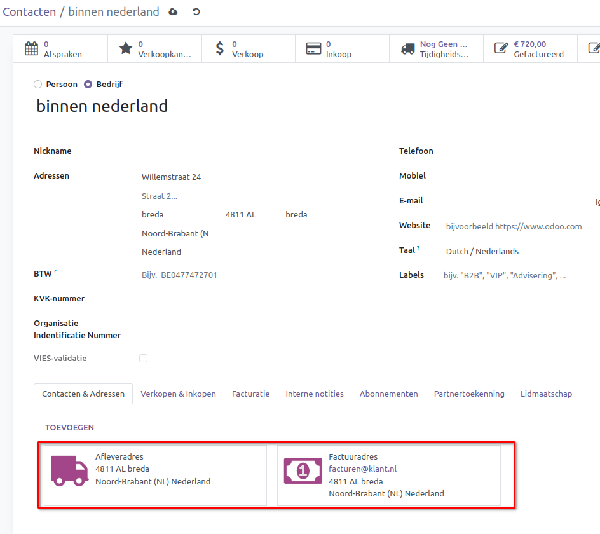The width and height of the screenshot is (600, 534).
Task: Click TOEVOEGEN to add an address
Action: 69,427
